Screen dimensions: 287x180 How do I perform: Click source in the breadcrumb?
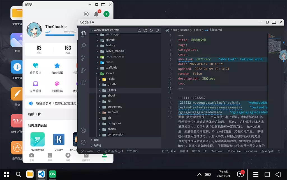[x=184, y=30]
